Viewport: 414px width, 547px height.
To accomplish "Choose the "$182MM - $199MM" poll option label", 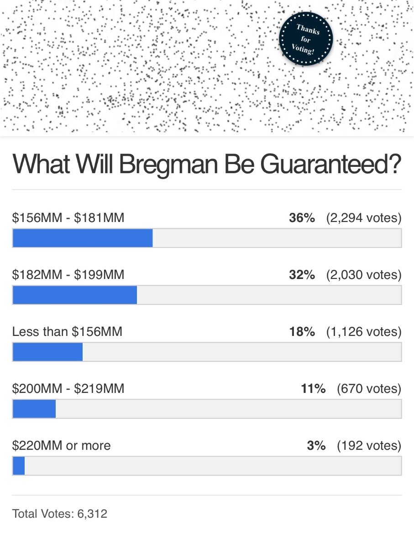I will 68,275.
